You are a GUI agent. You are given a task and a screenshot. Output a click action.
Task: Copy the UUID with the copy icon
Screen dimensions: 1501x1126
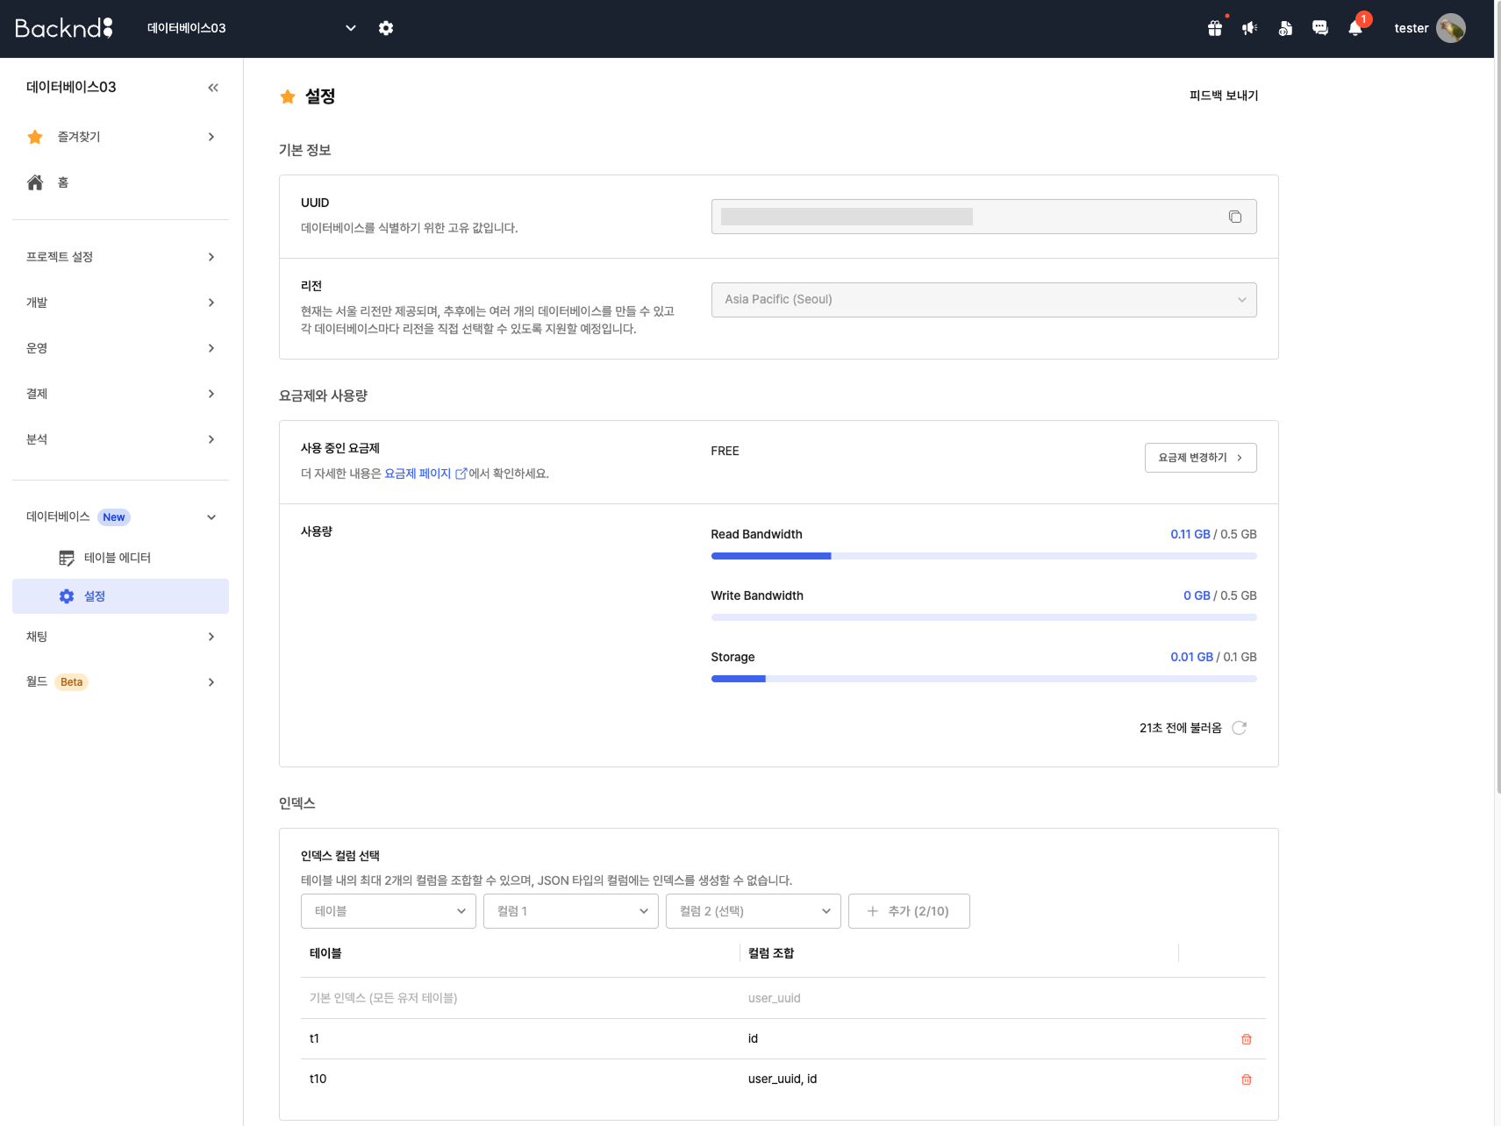1234,217
